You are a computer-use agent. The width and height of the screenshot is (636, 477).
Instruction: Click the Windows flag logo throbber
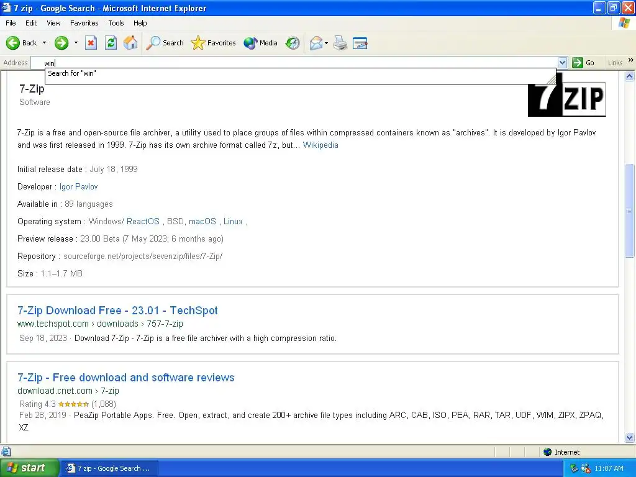[x=624, y=23]
